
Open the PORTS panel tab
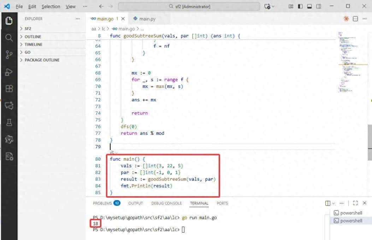[222, 203]
